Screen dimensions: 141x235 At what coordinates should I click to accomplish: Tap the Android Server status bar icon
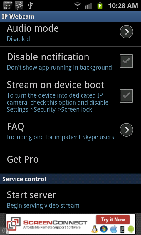point(8,6)
